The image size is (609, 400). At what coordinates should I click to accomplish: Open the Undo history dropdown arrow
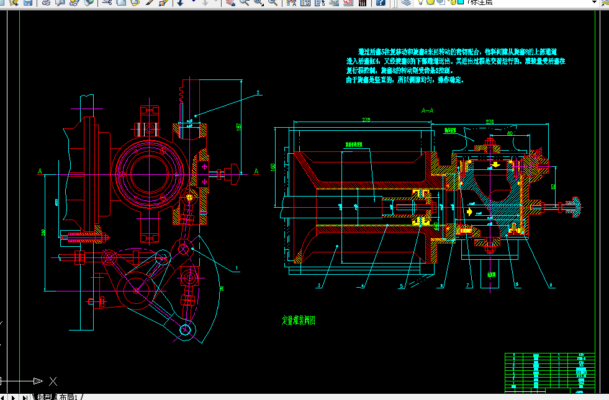click(x=193, y=2)
